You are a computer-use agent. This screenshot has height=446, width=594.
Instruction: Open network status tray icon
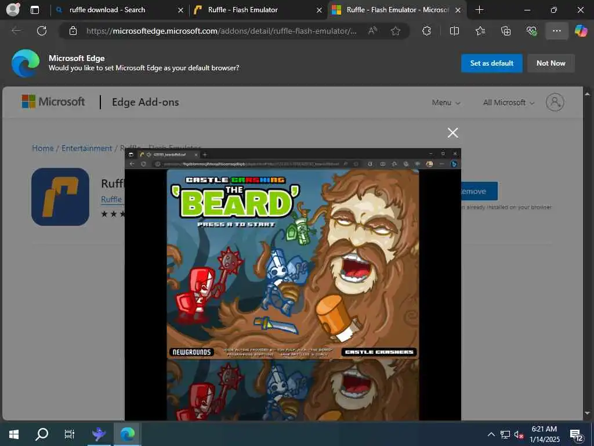tap(505, 434)
